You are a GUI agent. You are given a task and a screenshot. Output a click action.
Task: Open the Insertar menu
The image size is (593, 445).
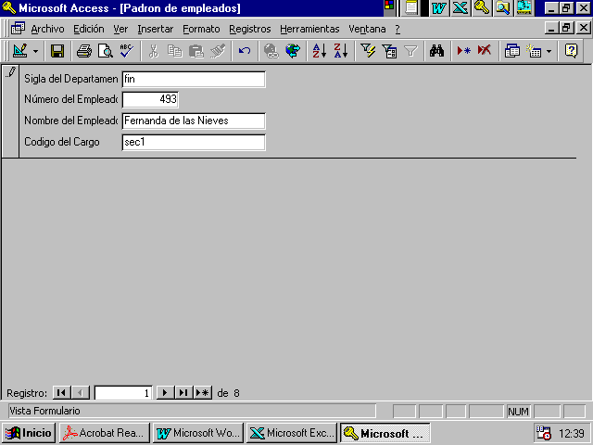click(155, 29)
